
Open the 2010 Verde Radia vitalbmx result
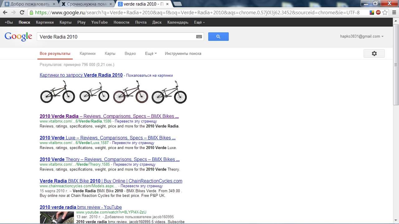(109, 116)
